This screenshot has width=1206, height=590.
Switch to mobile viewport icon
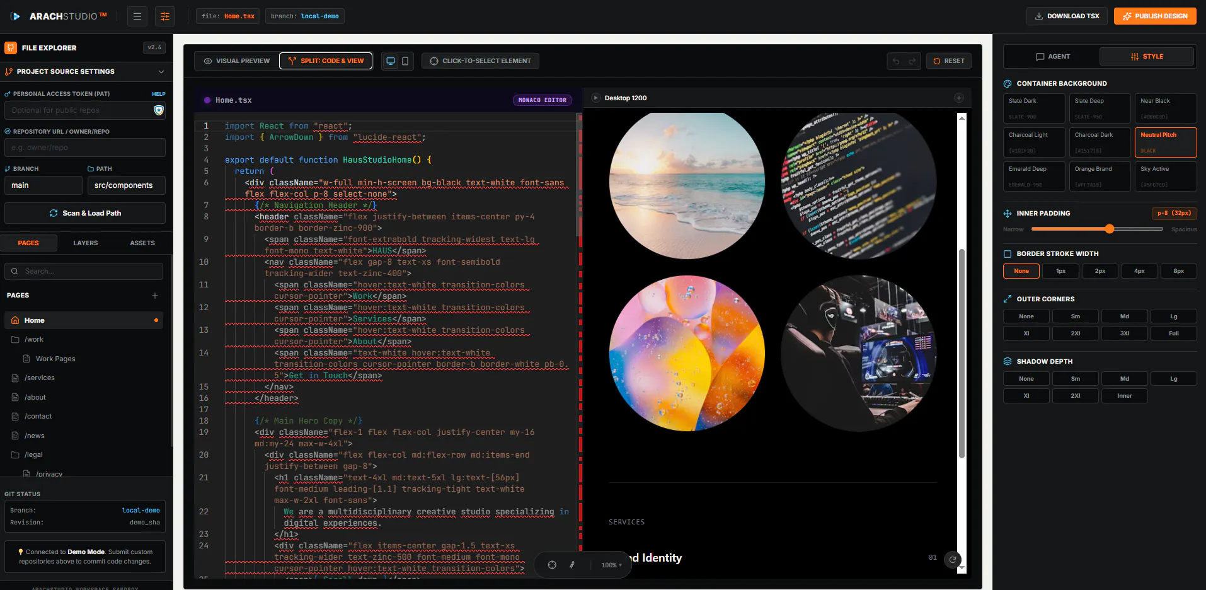coord(405,61)
